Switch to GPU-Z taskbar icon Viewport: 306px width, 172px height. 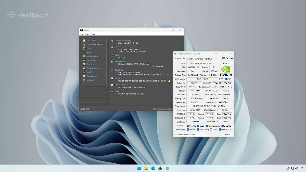coord(168,168)
